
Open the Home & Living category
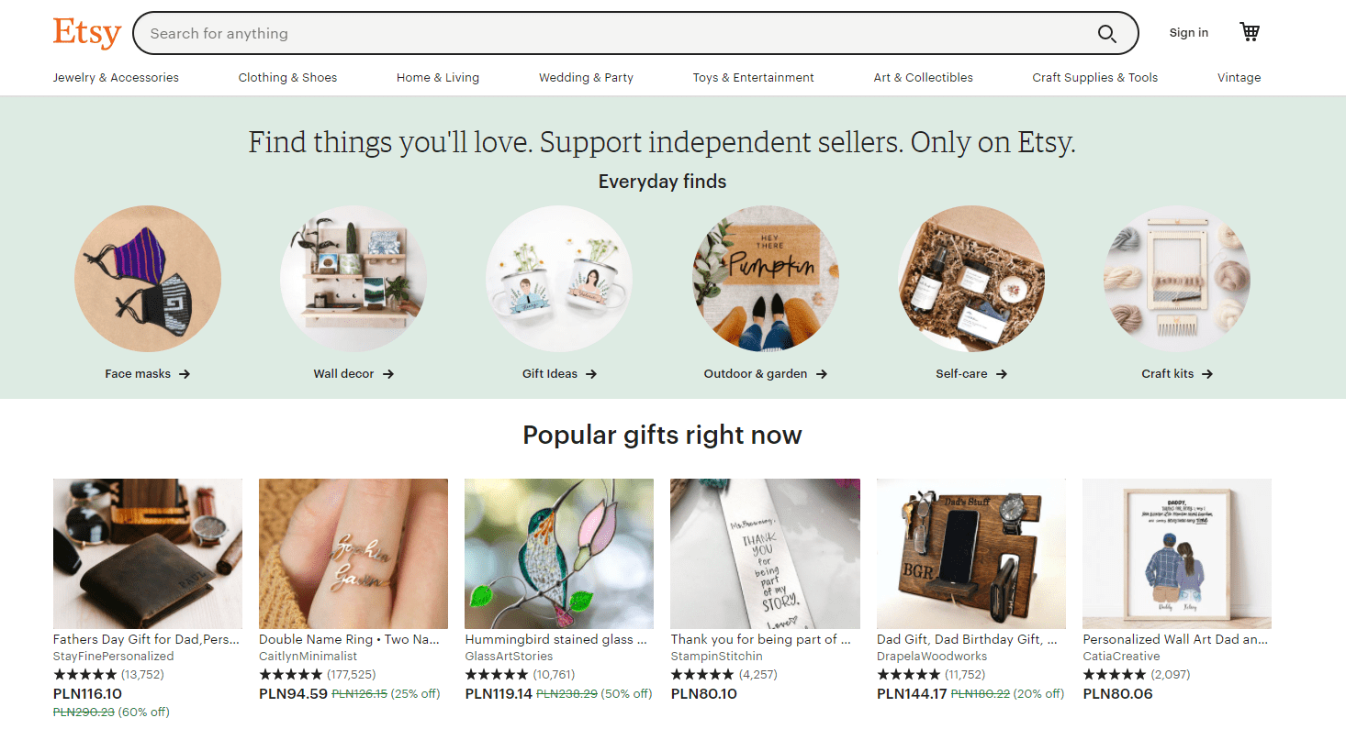438,77
